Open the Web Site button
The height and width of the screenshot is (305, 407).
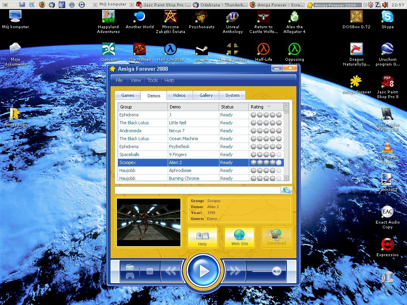pos(240,237)
